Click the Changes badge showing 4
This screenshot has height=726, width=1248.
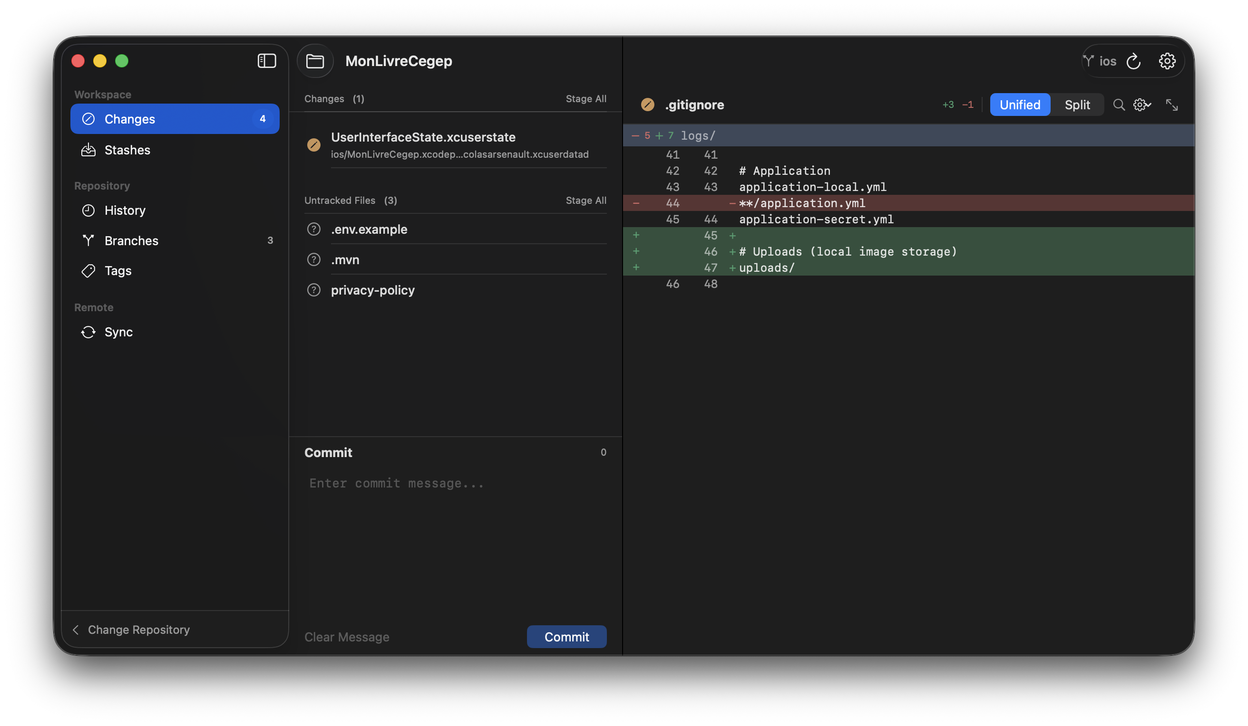click(x=263, y=119)
